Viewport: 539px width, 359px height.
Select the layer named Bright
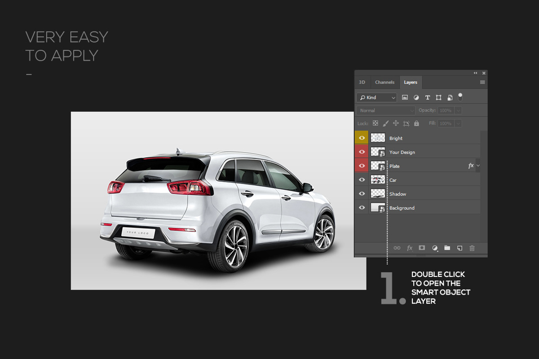pyautogui.click(x=396, y=138)
